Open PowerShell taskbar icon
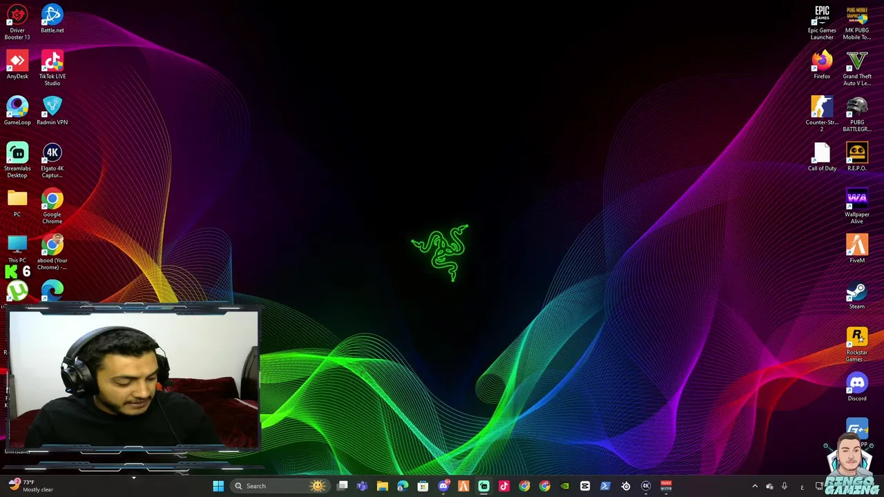 click(x=605, y=486)
